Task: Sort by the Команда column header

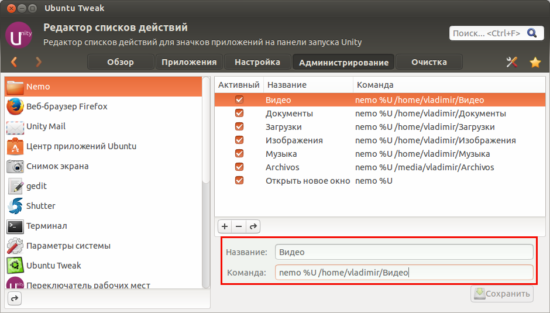Action: (449, 85)
